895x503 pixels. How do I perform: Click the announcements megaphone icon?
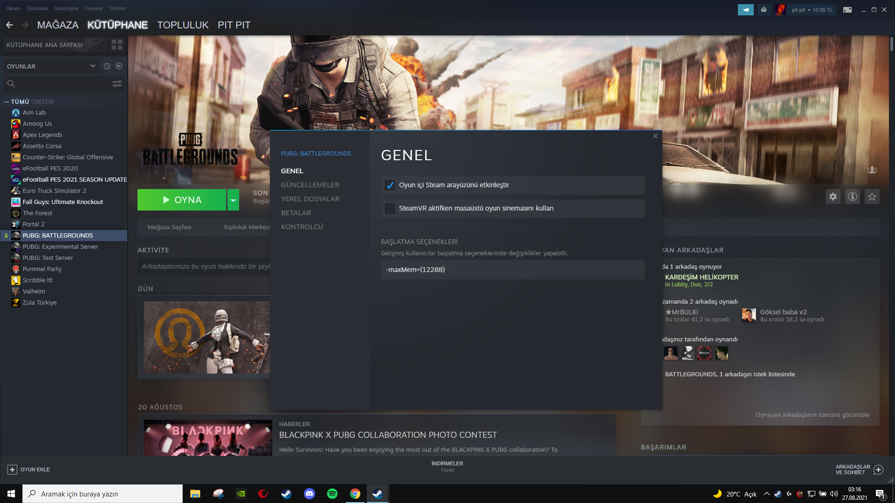pos(745,10)
